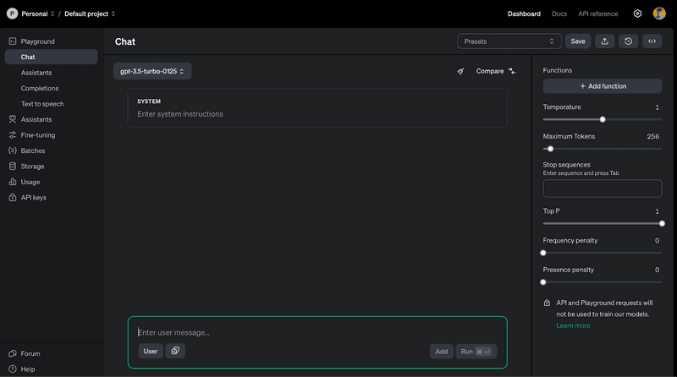Switch to the Docs tab

pyautogui.click(x=559, y=14)
